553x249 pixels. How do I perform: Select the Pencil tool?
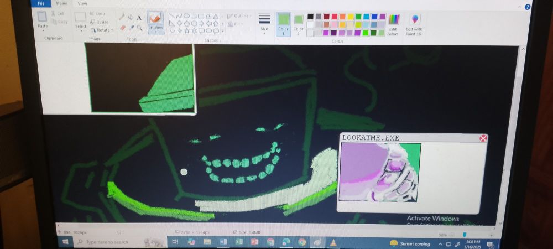(x=122, y=17)
